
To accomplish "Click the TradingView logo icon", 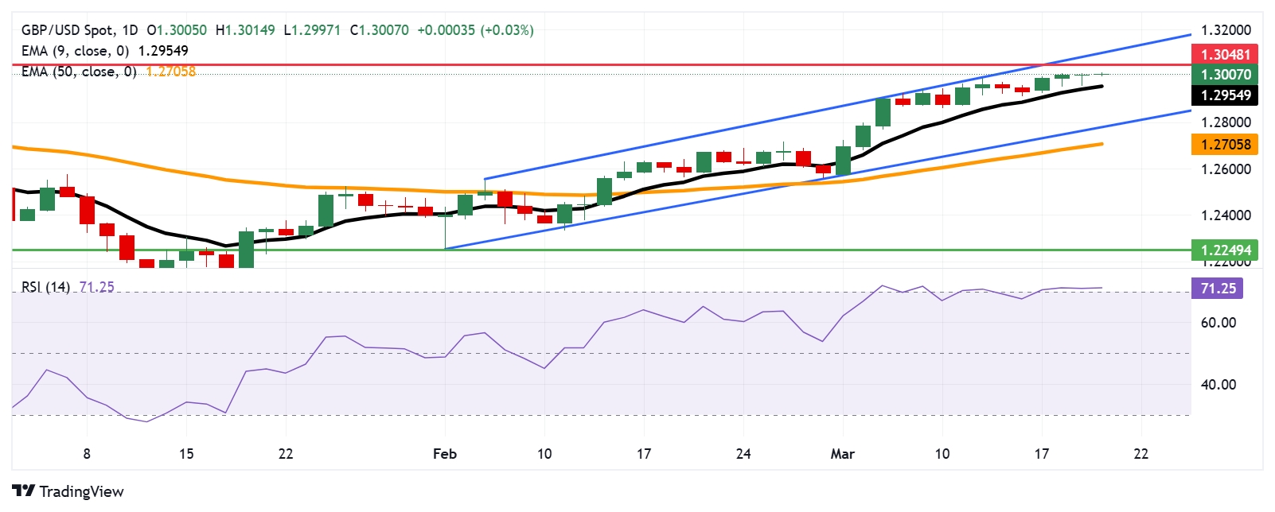I will (24, 491).
